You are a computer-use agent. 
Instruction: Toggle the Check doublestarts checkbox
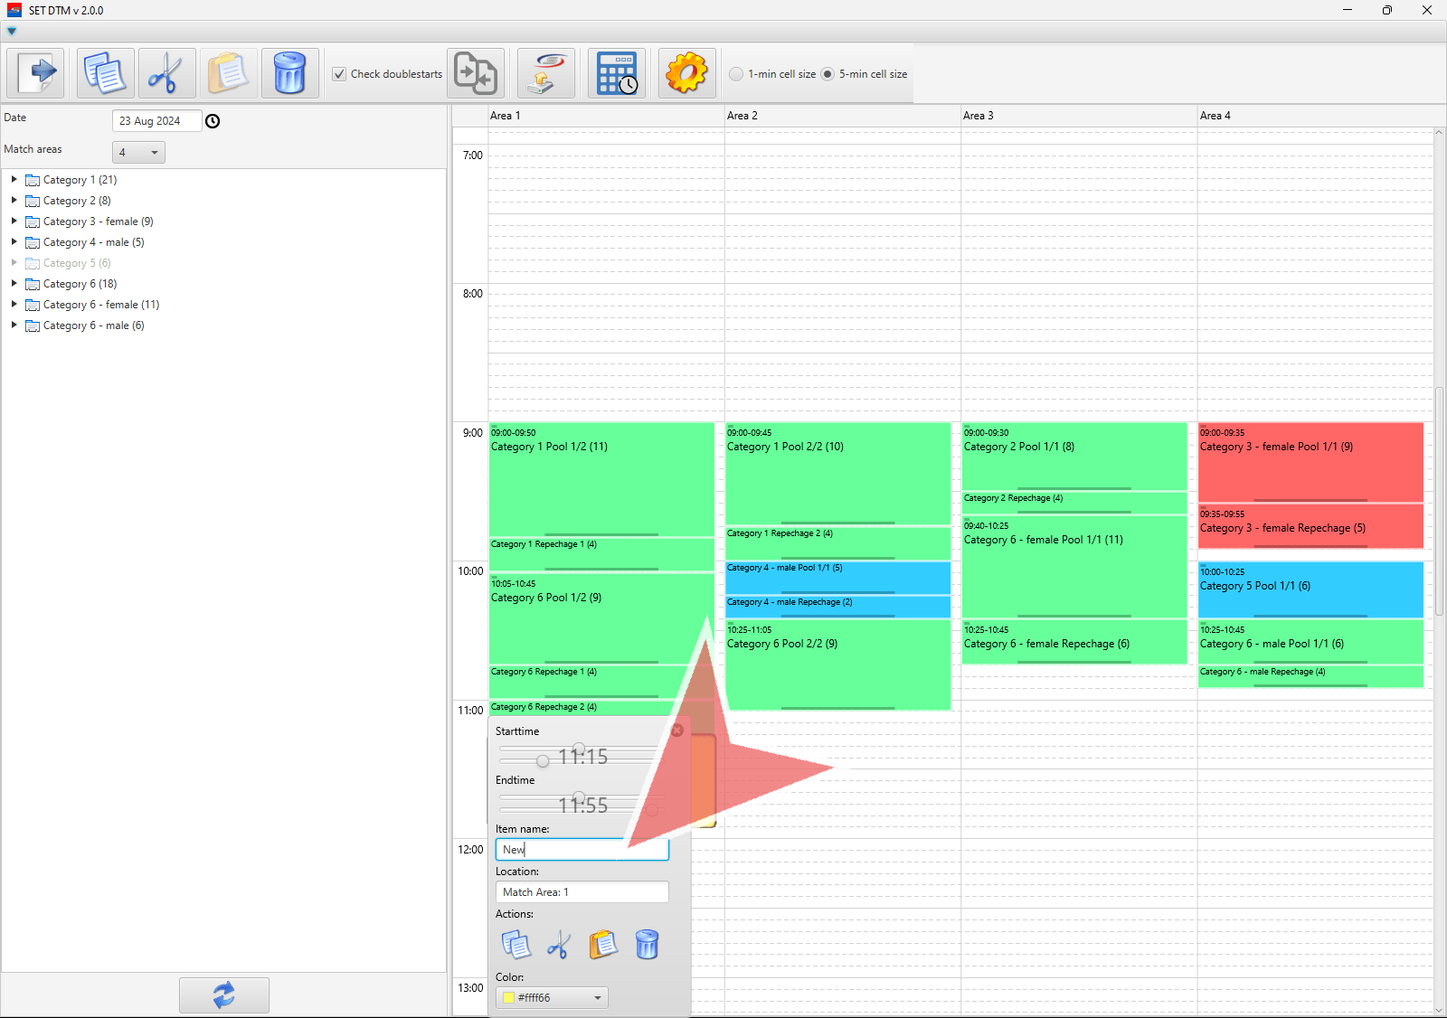pos(339,74)
